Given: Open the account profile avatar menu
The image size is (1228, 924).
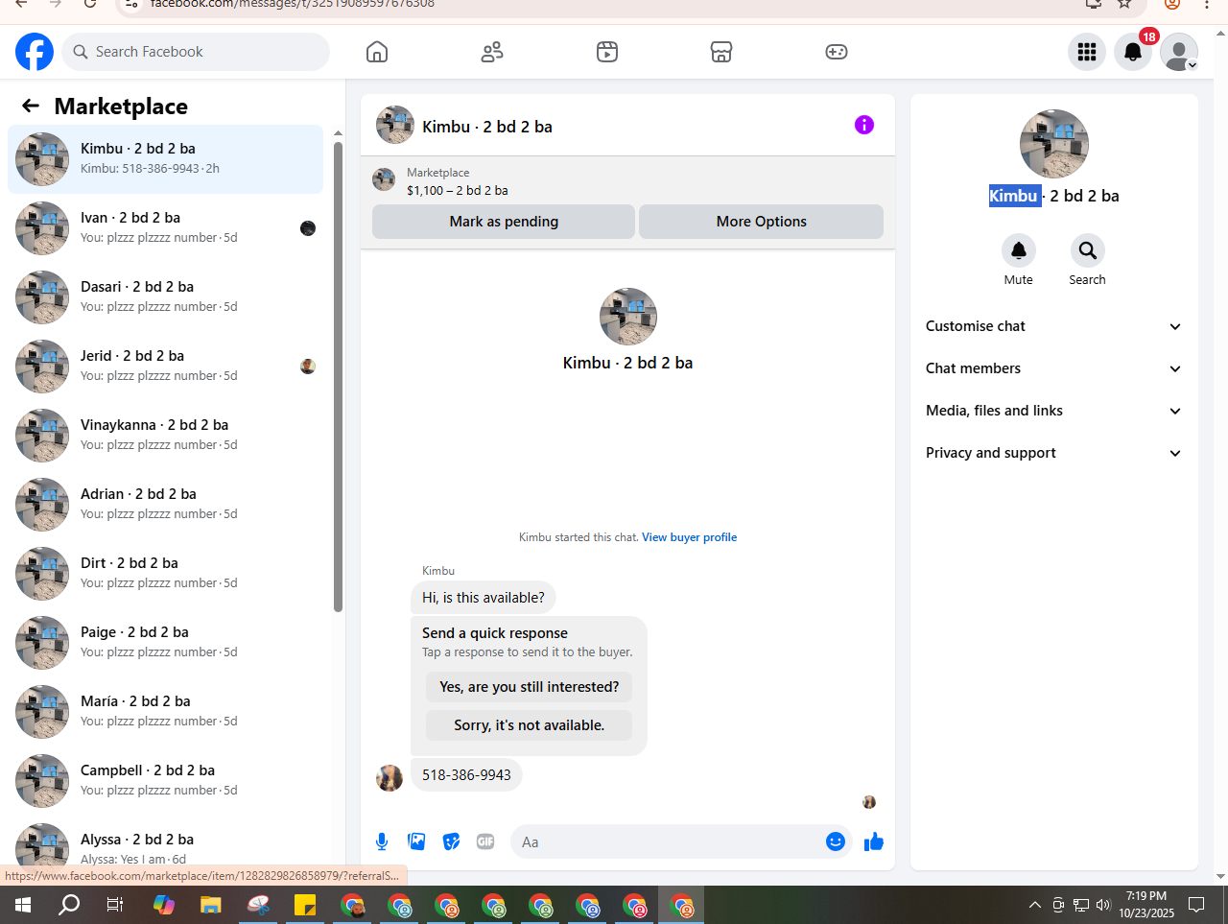Looking at the screenshot, I should [x=1179, y=52].
